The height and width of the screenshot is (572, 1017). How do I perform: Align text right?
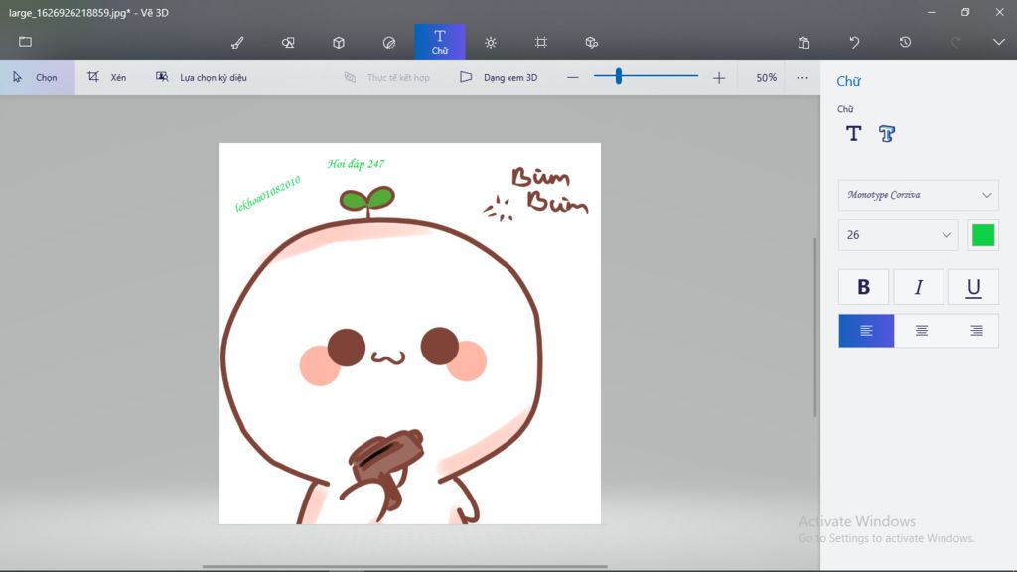point(976,331)
